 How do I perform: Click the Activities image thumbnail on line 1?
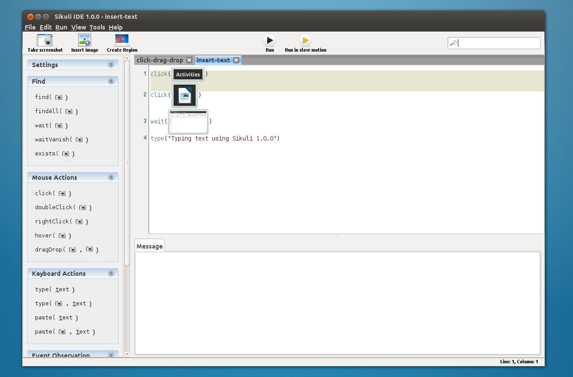(188, 74)
